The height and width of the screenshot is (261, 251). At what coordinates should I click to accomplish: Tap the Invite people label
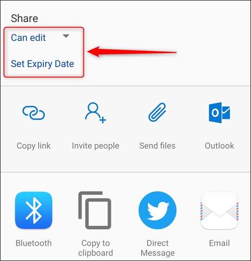[x=95, y=146]
